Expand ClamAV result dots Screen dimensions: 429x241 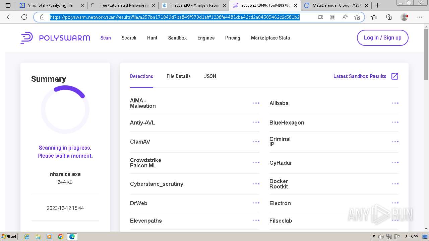click(x=256, y=142)
